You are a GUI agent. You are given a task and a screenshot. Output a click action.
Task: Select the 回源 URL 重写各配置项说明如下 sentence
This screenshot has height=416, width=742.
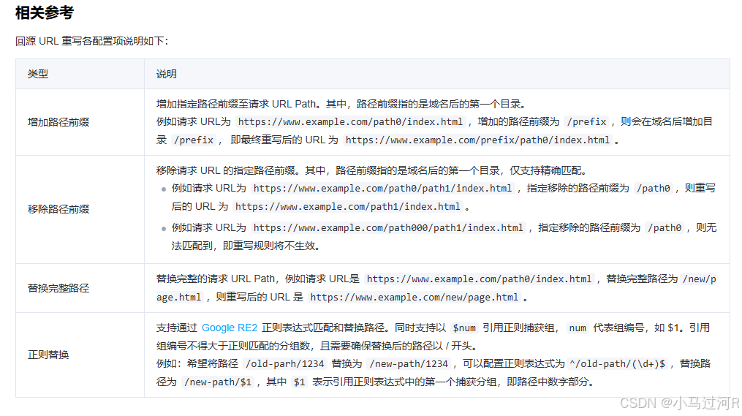click(91, 41)
